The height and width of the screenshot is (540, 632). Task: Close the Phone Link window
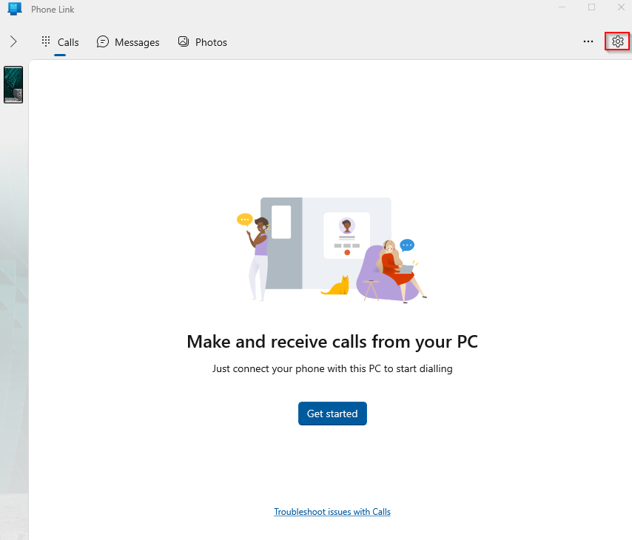pyautogui.click(x=621, y=7)
